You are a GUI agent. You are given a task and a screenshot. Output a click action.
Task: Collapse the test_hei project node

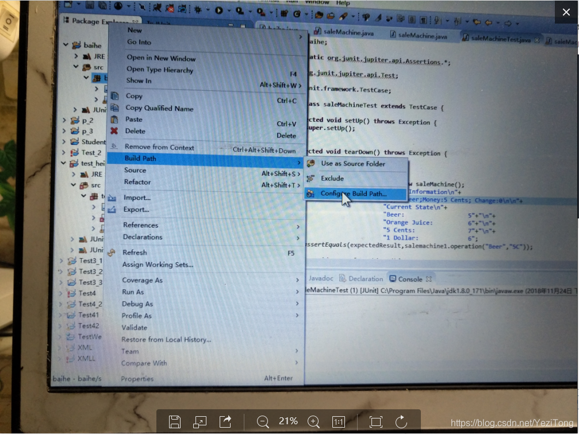click(63, 163)
